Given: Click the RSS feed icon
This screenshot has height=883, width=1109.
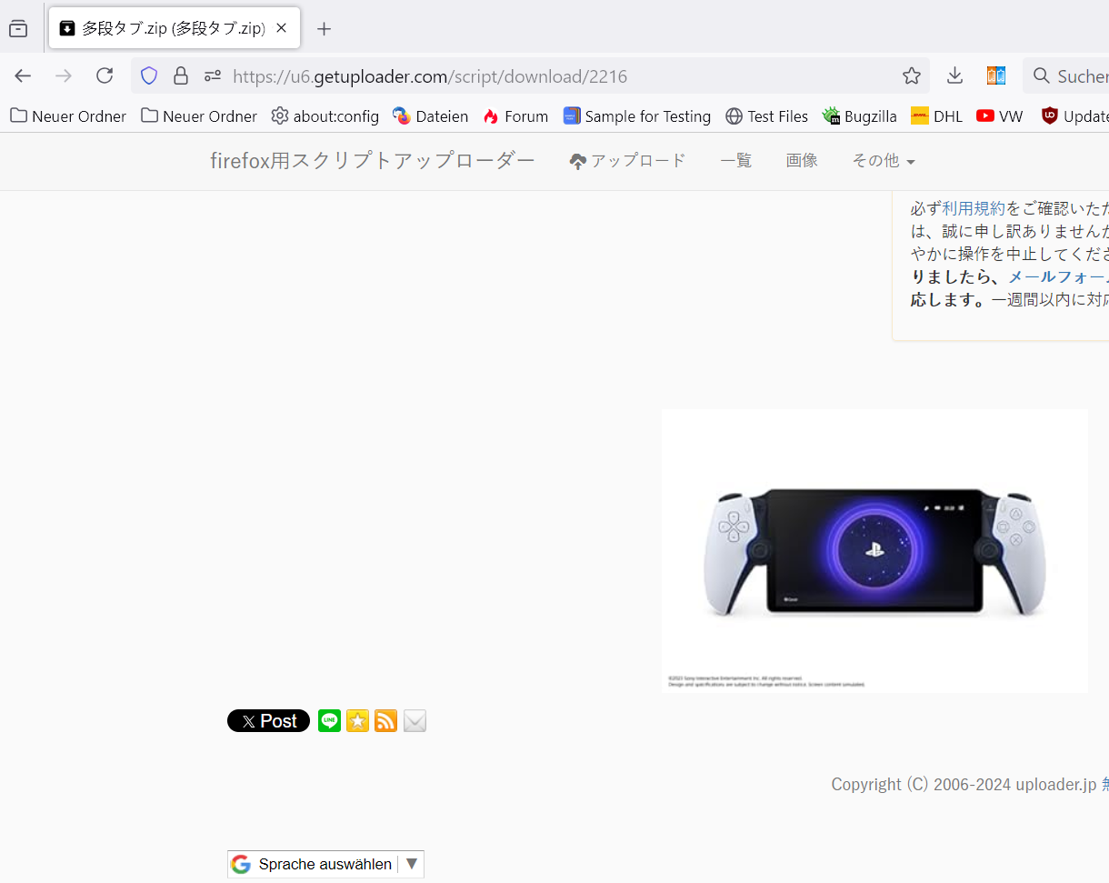Looking at the screenshot, I should 386,721.
